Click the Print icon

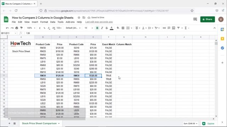pos(17,28)
